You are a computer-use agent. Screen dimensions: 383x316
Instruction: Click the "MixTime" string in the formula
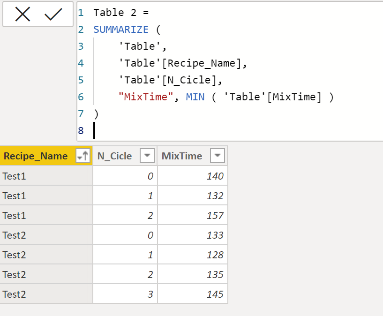146,97
